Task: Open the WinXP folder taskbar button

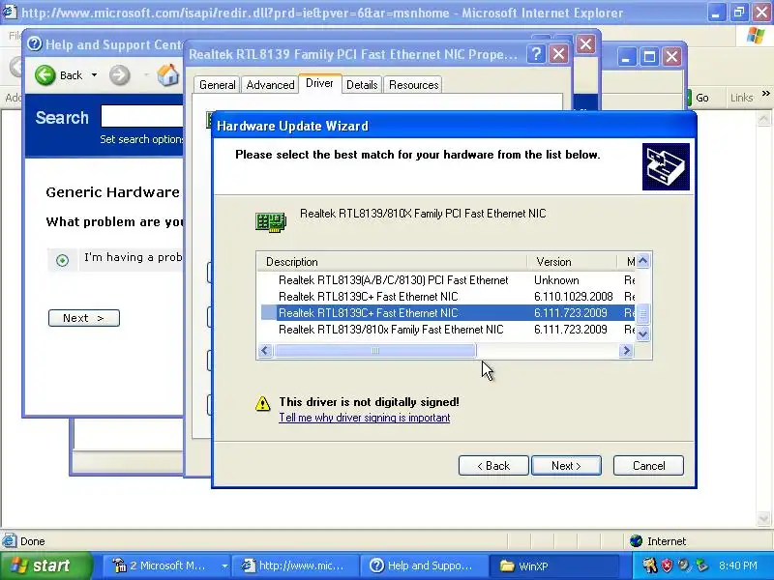Action: pos(552,565)
